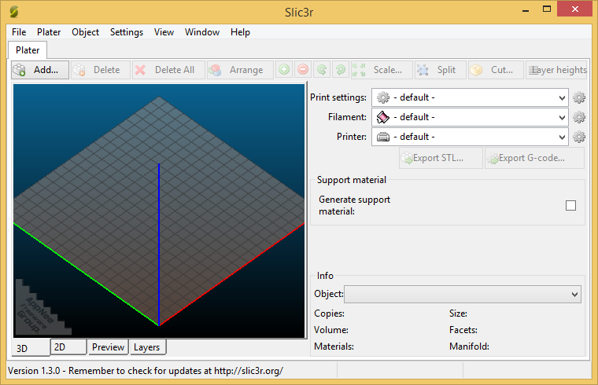
Task: Click the Split toolbar button
Action: tap(441, 70)
